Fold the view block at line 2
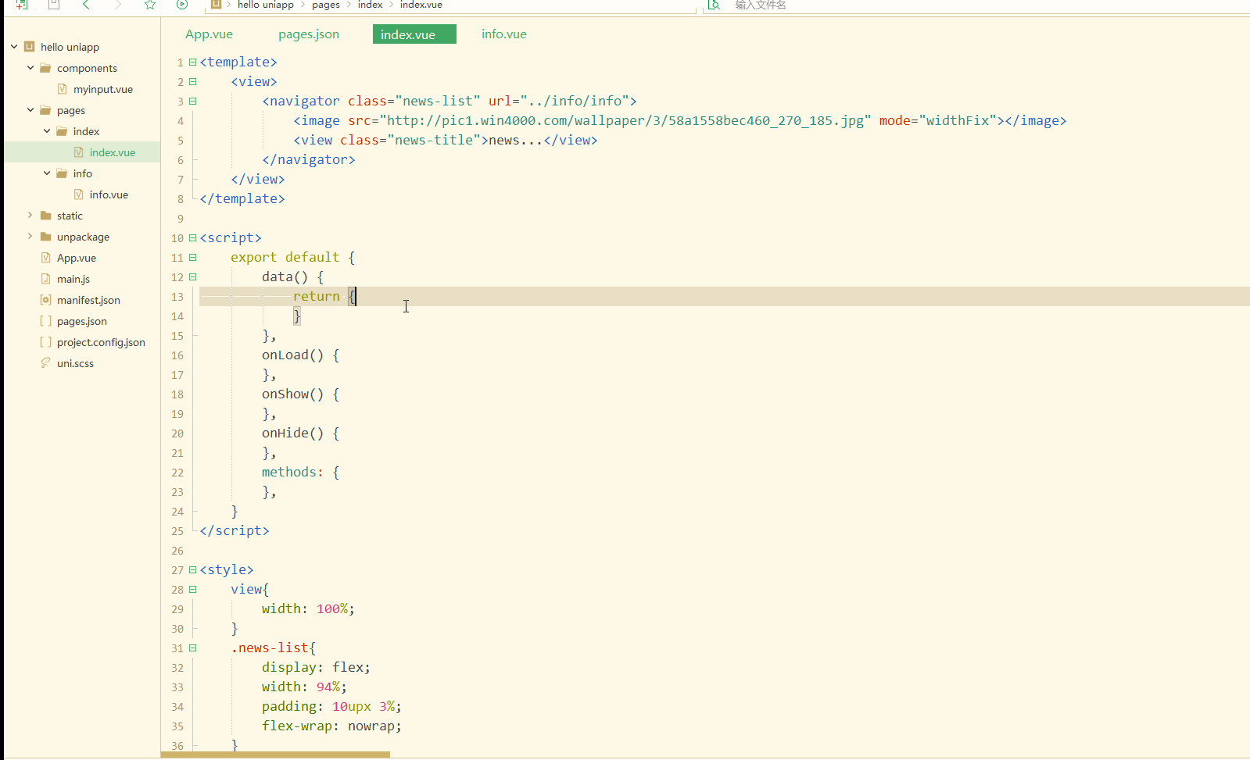Screen dimensions: 1250x760 pyautogui.click(x=193, y=82)
